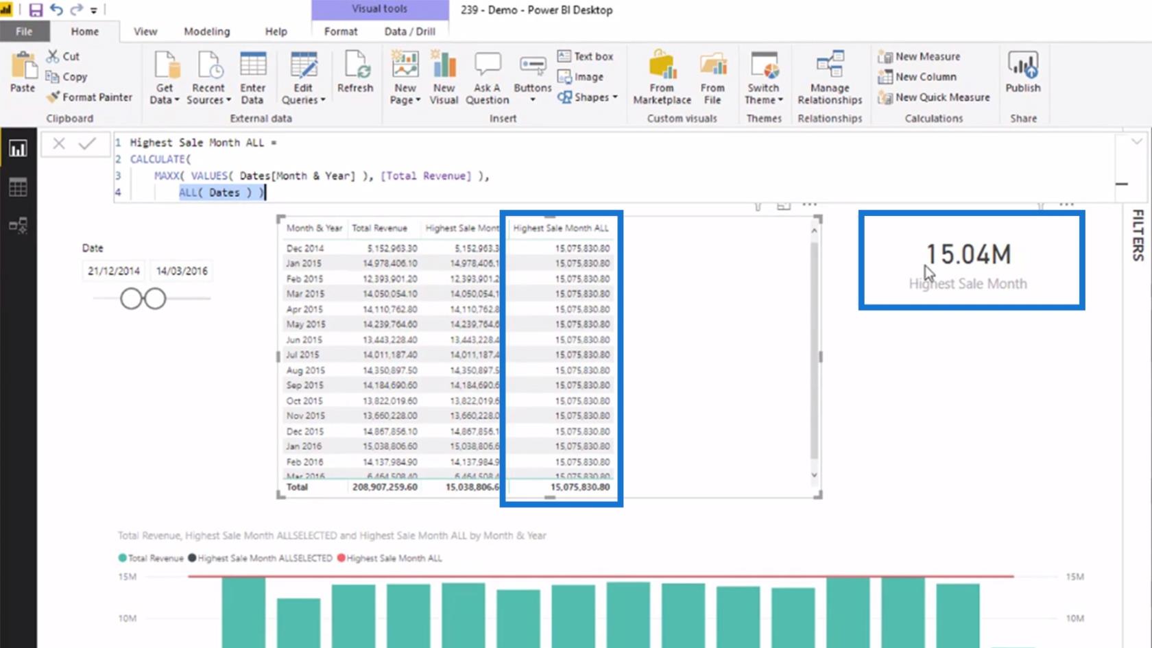
Task: Sort by the Total Revenue column header
Action: point(379,228)
